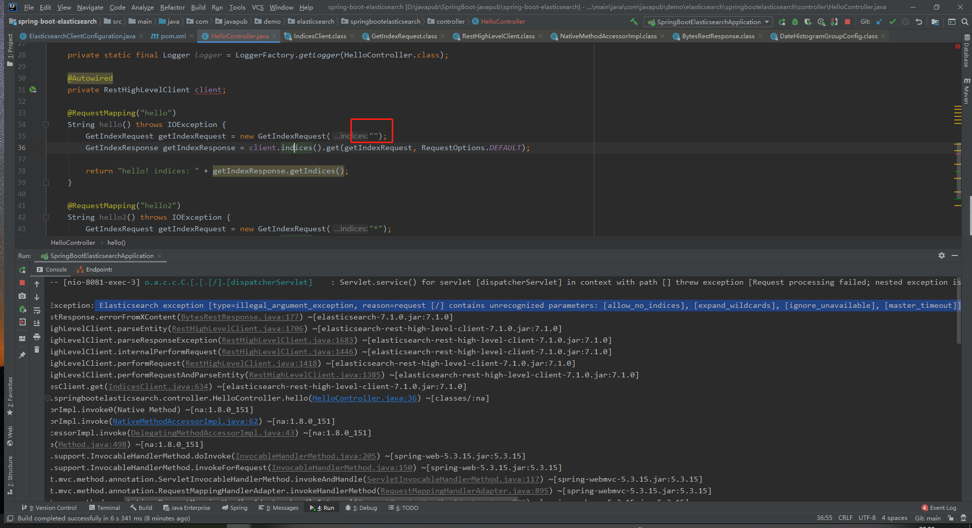Click the Git commit checkmark icon
This screenshot has height=528, width=972.
coord(892,22)
